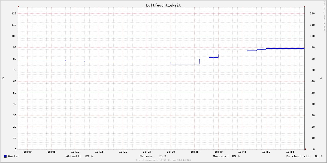Click the 18:55 time axis label
Viewport: 327px width, 163px height.
(290, 152)
